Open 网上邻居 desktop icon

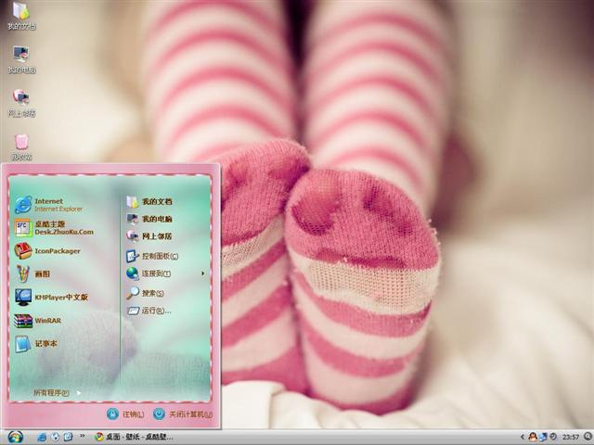point(21,103)
